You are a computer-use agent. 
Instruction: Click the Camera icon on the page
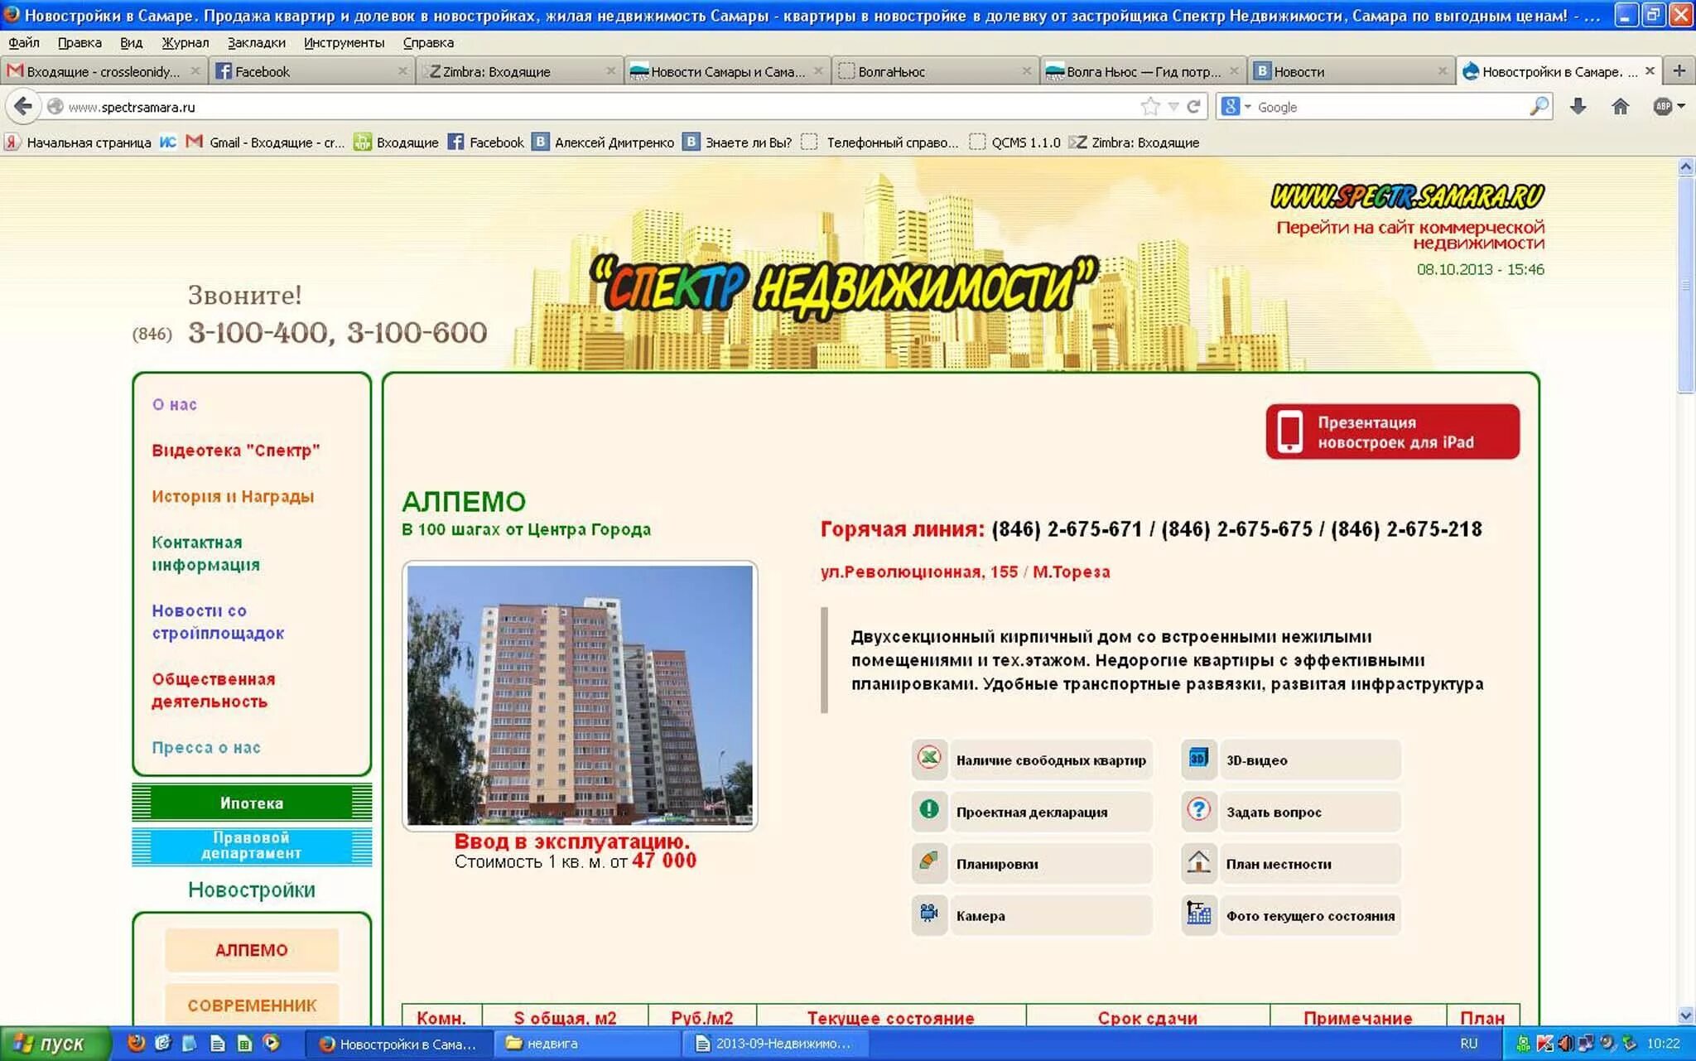929,914
